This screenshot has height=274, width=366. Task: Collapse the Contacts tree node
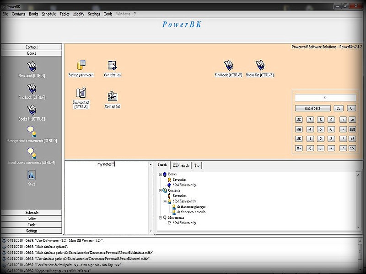(161, 190)
